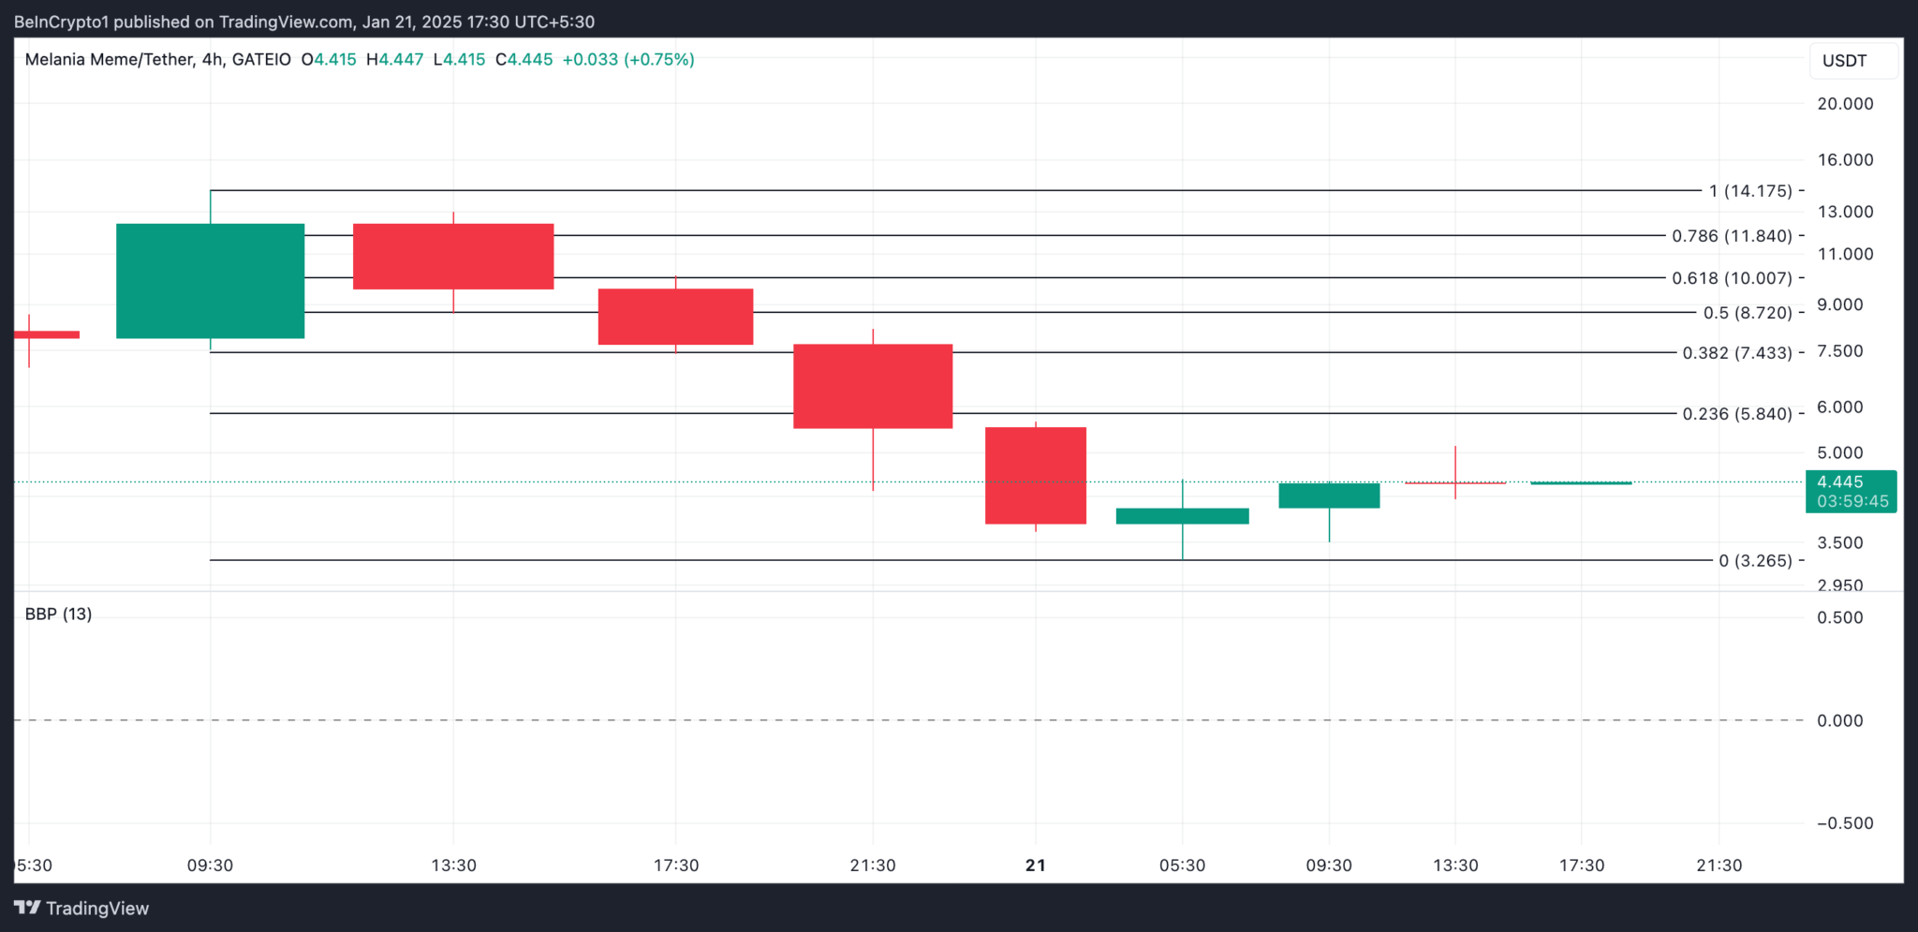Click the 0.618 (10.007) retracement label

1732,278
